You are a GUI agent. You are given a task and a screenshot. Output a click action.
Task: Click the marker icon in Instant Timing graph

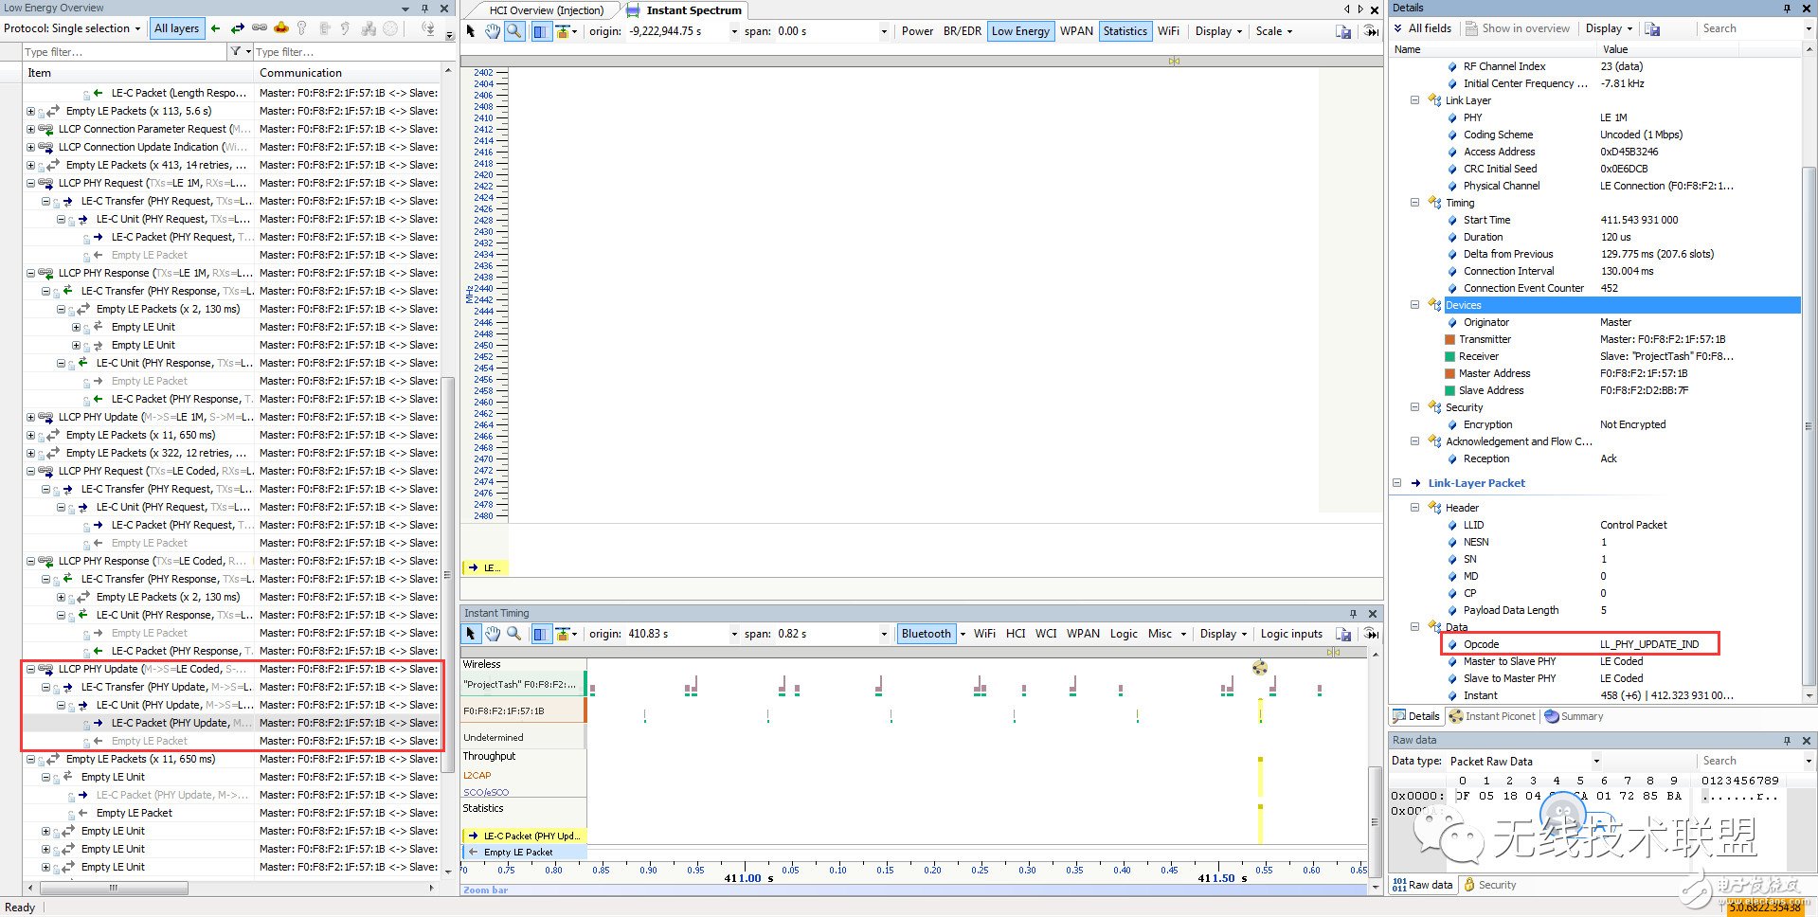pyautogui.click(x=1259, y=667)
